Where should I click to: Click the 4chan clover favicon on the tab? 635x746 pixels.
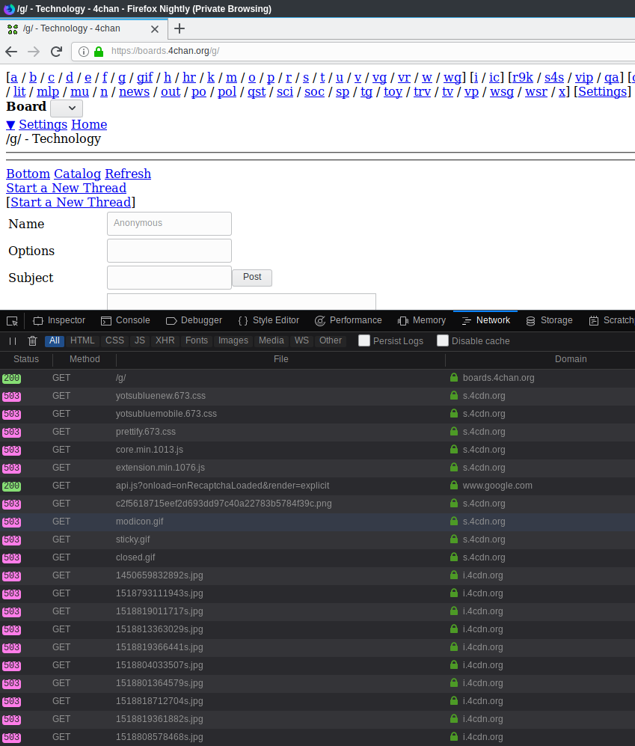pyautogui.click(x=13, y=29)
